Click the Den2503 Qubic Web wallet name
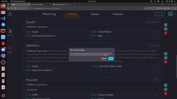 (111, 66)
